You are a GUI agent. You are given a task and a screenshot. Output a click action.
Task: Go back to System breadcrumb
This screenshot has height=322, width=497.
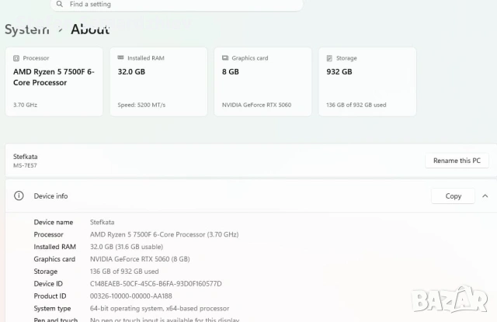coord(27,29)
